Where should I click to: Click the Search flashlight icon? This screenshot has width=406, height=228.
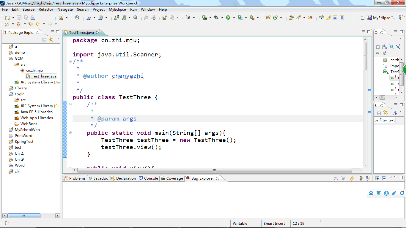pos(298,18)
